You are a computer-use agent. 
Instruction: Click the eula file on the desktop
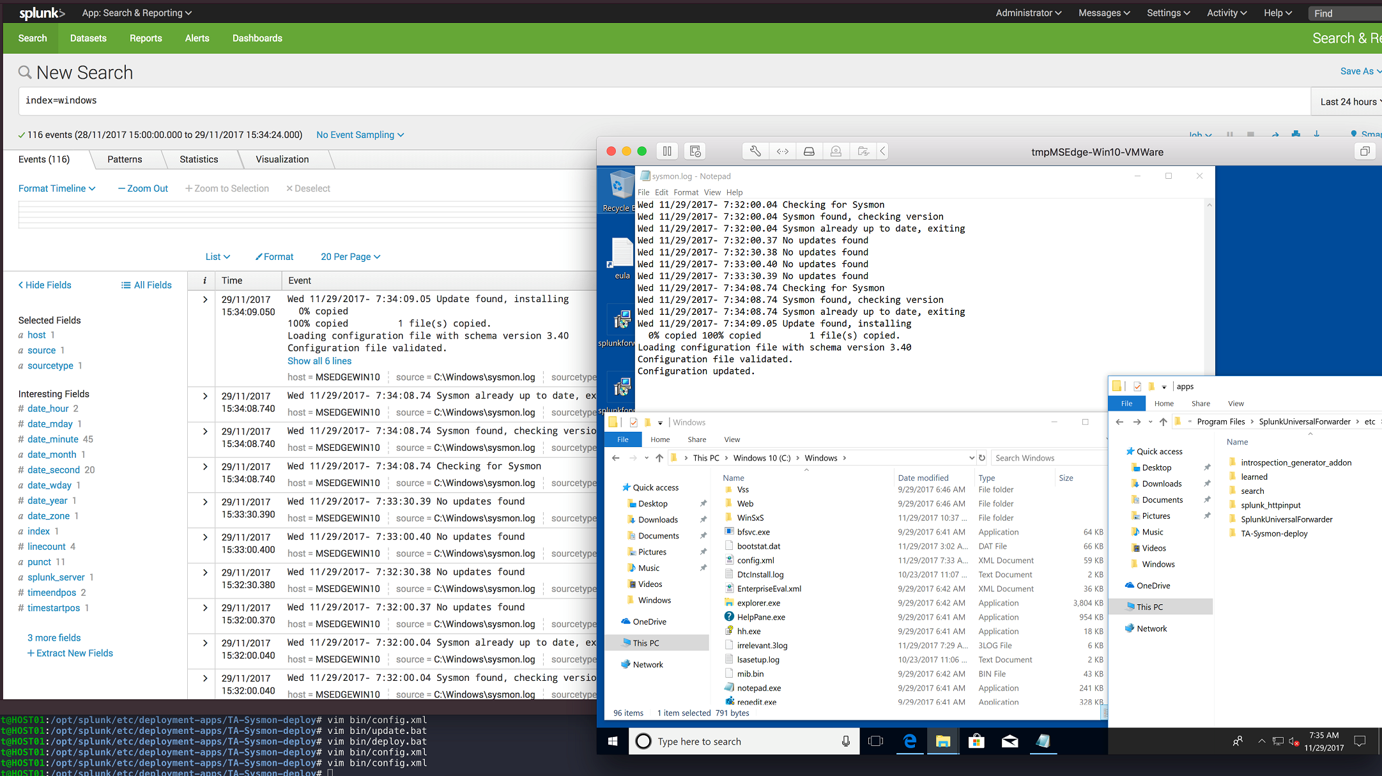coord(622,259)
